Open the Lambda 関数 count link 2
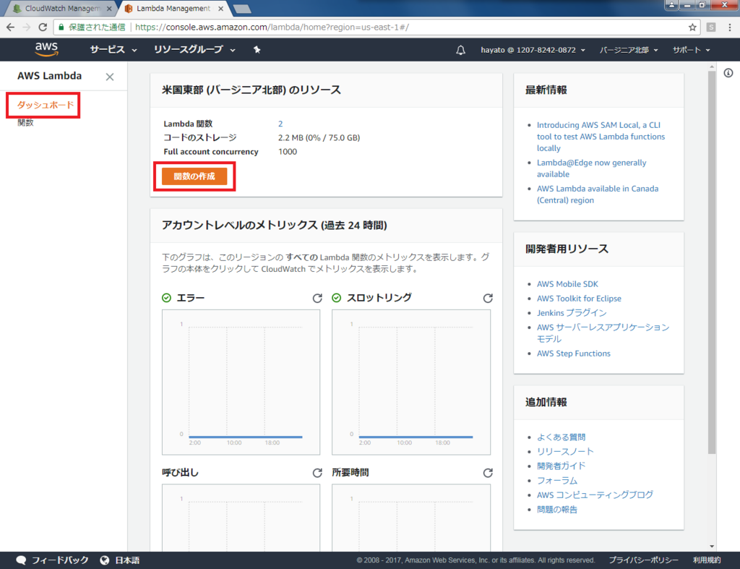This screenshot has height=569, width=740. coord(280,124)
